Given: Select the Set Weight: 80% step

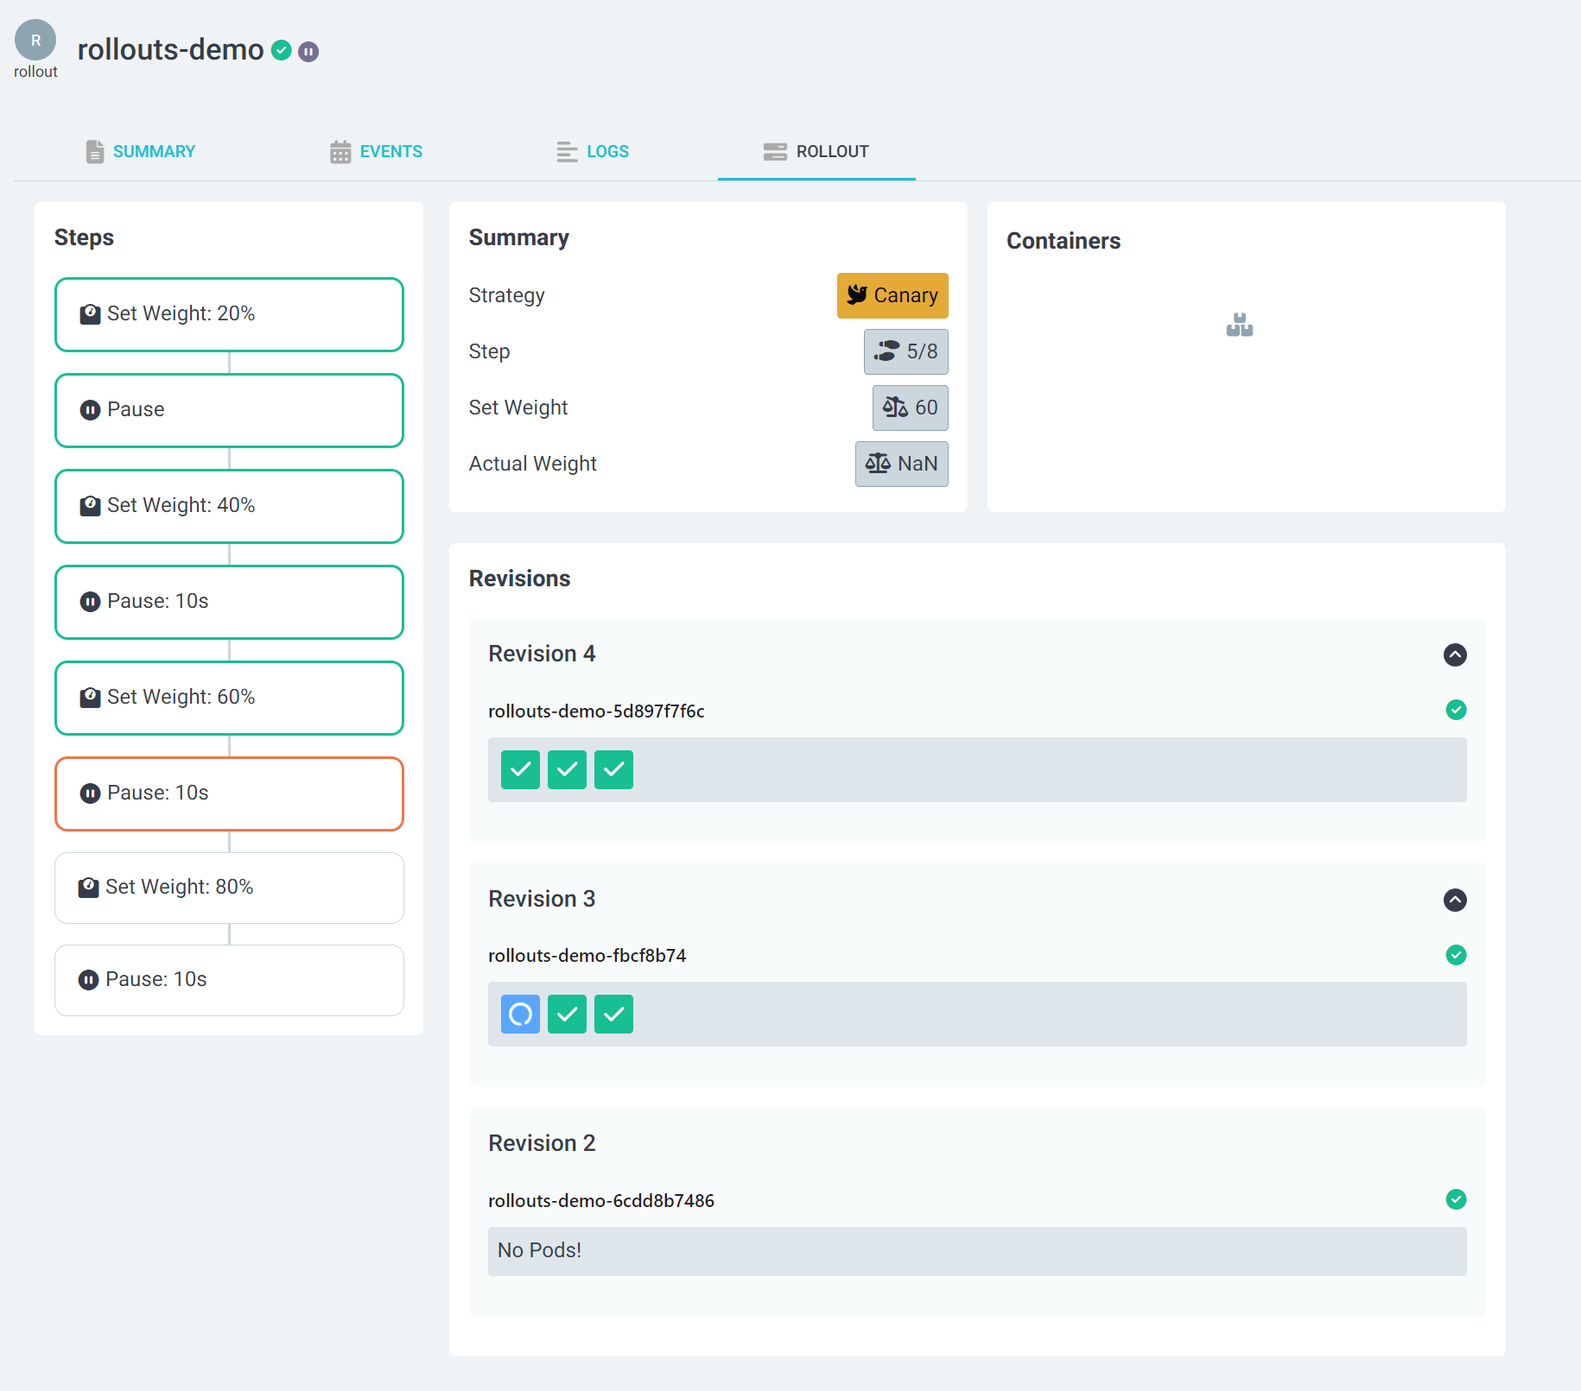Looking at the screenshot, I should coord(229,888).
